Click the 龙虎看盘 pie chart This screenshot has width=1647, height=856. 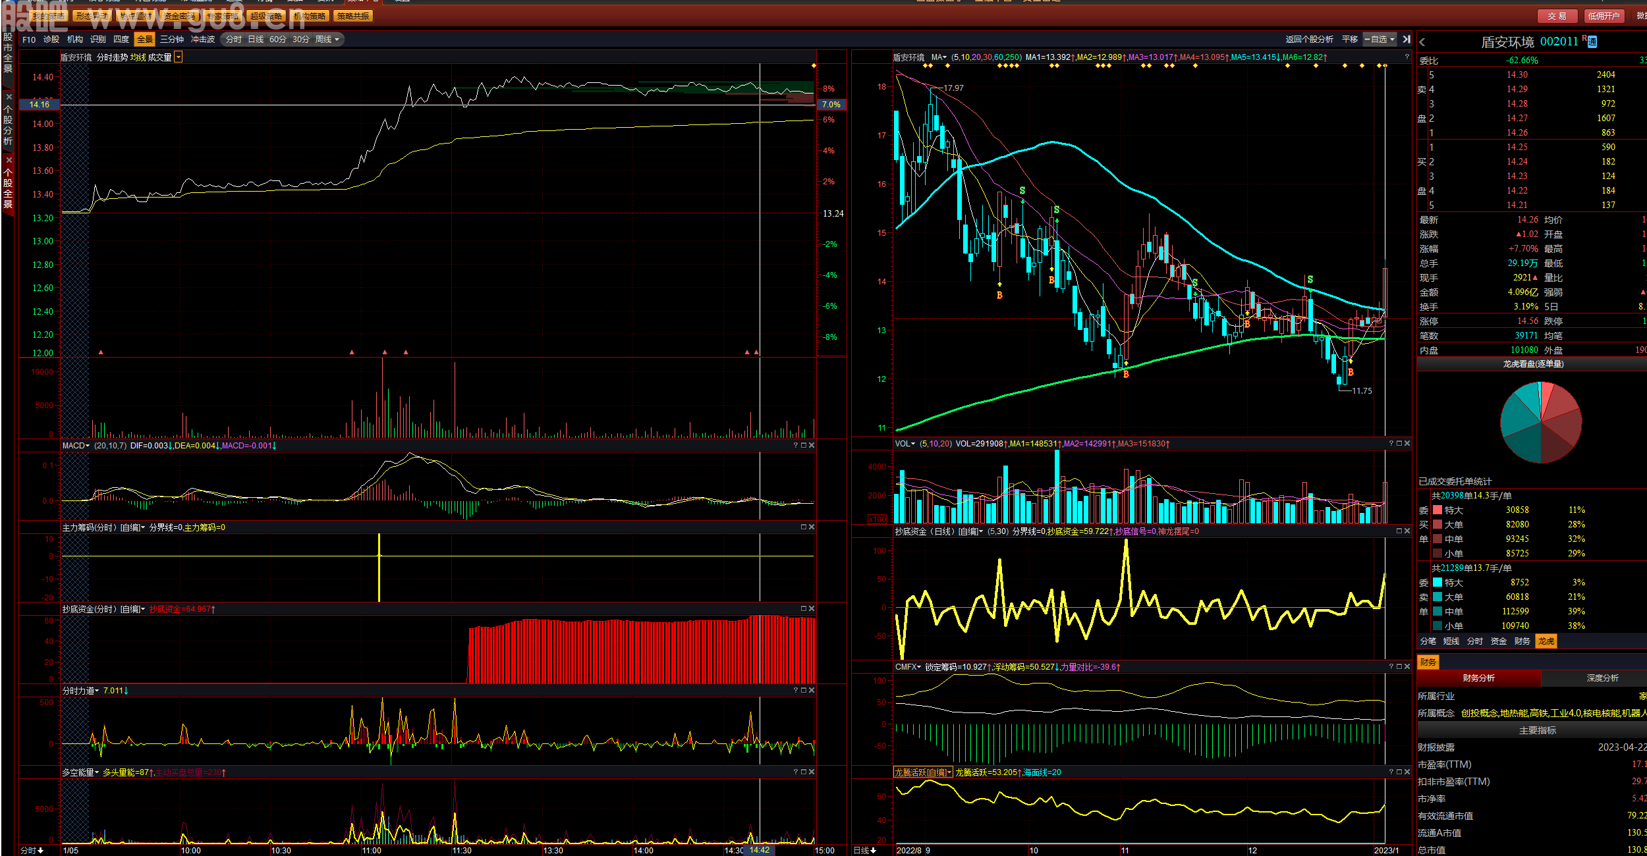tap(1541, 422)
